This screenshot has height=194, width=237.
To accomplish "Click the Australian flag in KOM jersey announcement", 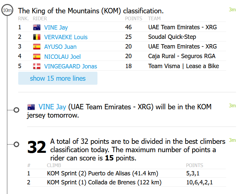I will pyautogui.click(x=31, y=107).
